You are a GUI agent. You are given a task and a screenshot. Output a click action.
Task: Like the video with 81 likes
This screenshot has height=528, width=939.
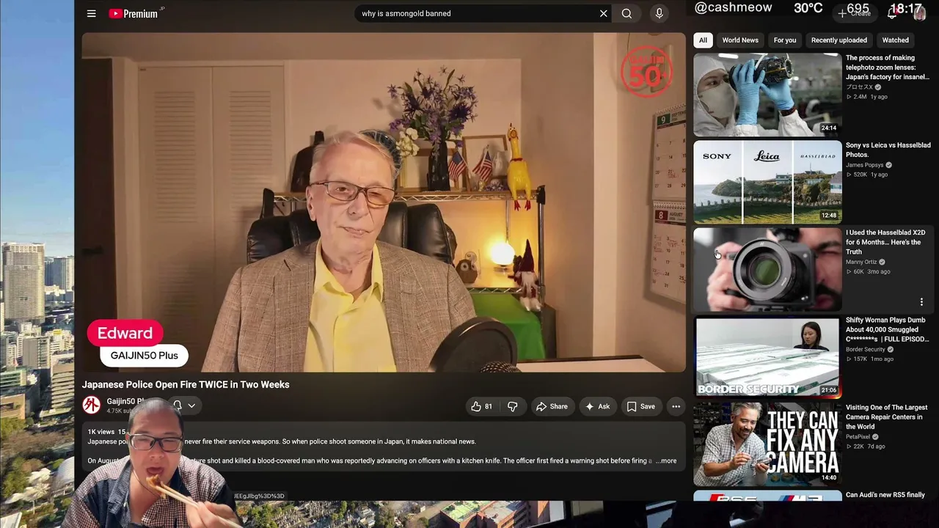point(481,406)
